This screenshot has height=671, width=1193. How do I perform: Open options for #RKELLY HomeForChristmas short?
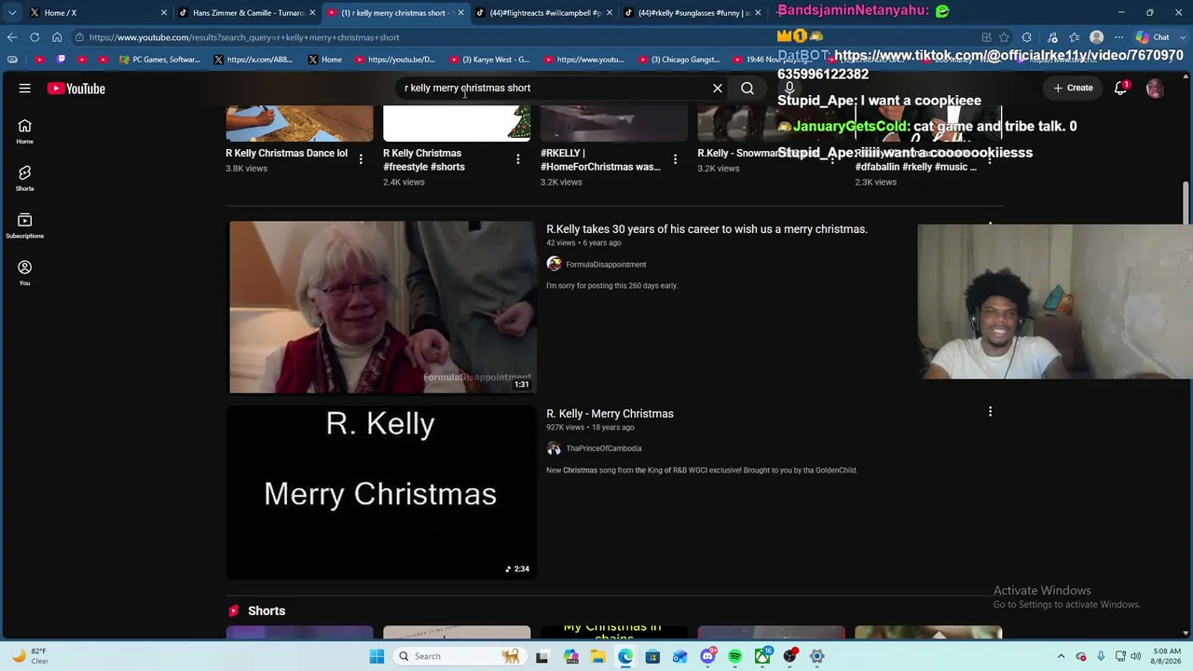pyautogui.click(x=676, y=159)
